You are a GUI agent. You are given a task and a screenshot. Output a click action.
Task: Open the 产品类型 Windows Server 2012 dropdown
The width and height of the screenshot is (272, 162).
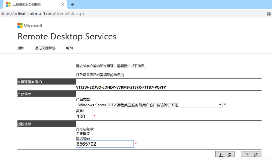(147, 105)
